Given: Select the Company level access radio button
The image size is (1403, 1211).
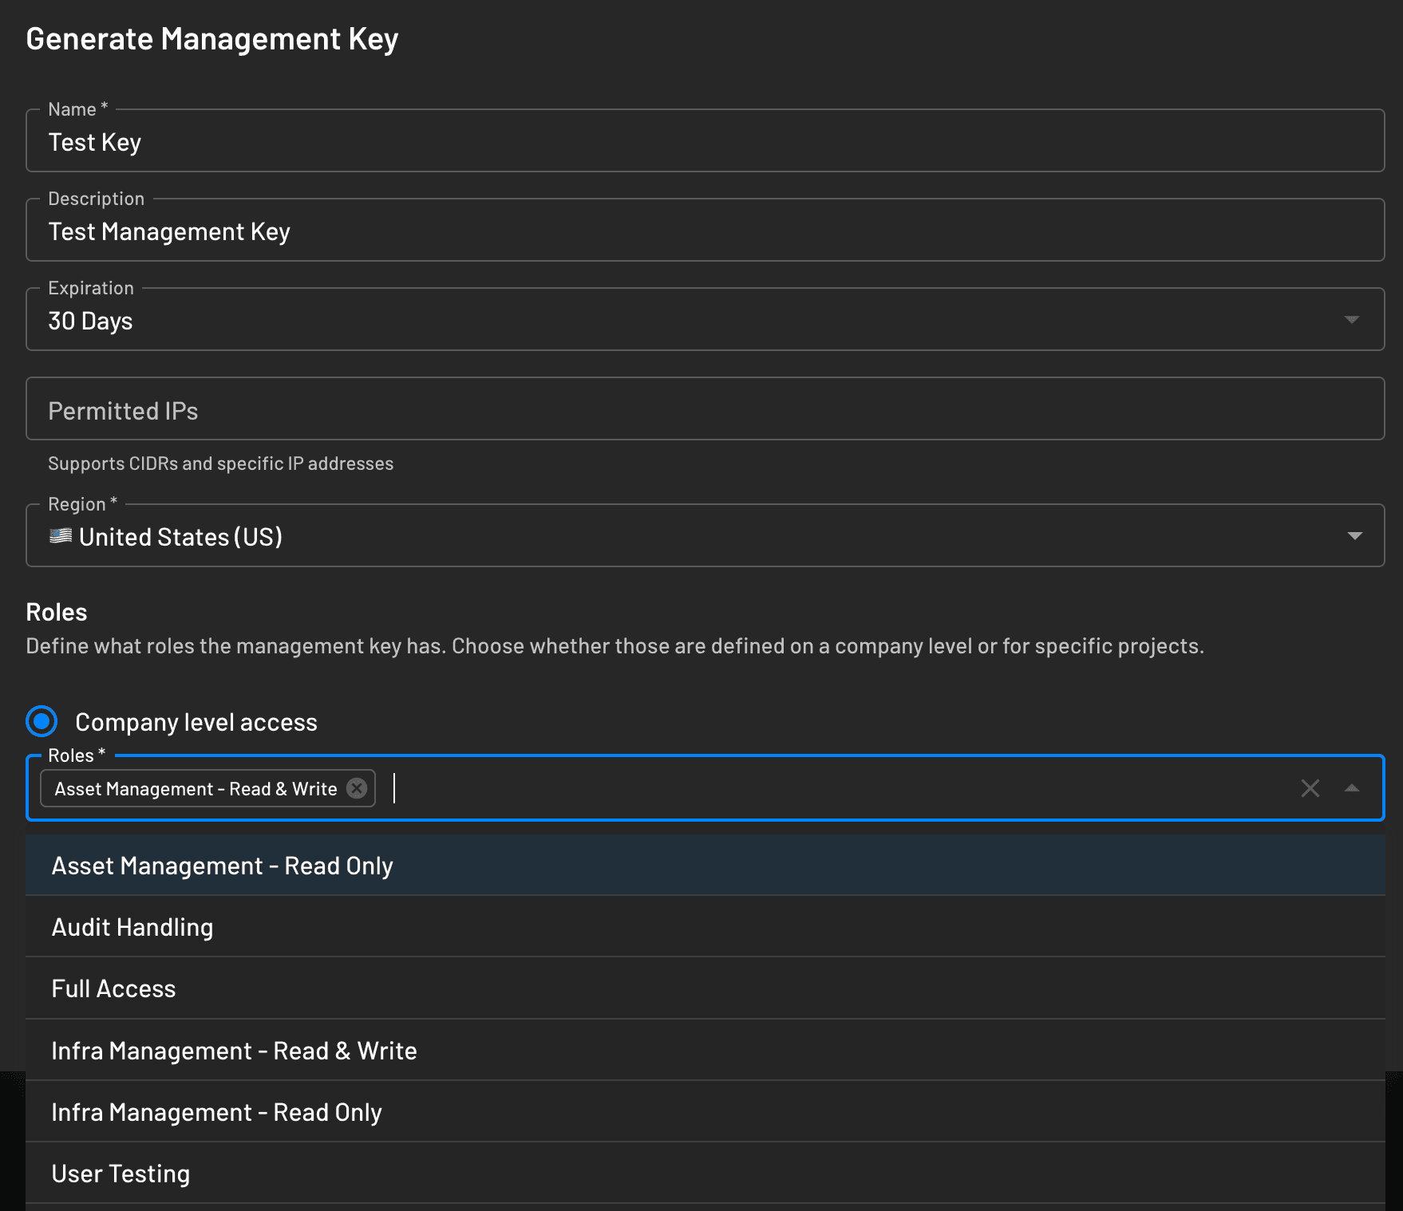Looking at the screenshot, I should coord(41,721).
